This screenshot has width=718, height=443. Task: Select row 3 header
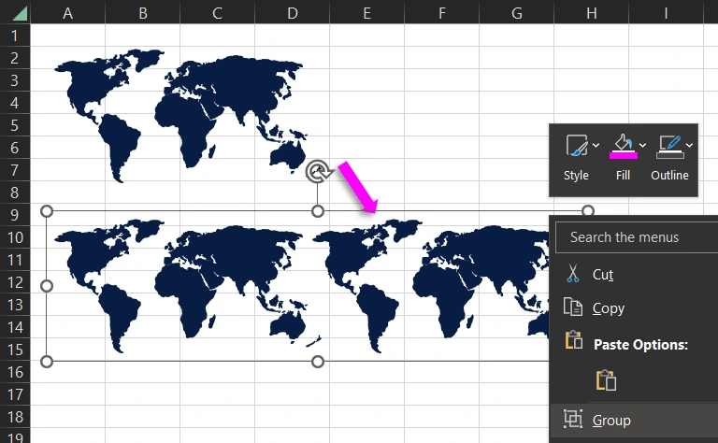[15, 80]
